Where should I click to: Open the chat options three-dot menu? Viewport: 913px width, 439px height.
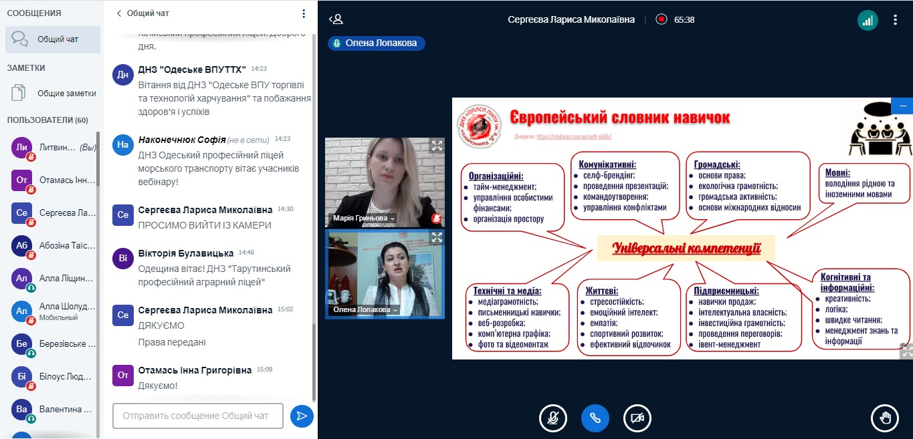pos(304,13)
